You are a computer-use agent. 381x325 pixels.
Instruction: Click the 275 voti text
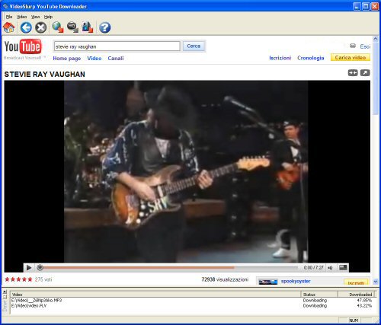[x=43, y=279]
